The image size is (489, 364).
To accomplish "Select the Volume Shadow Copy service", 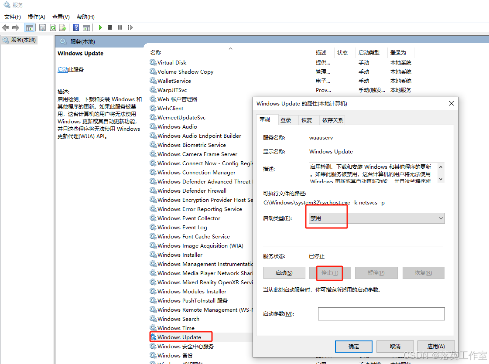I will [x=185, y=71].
